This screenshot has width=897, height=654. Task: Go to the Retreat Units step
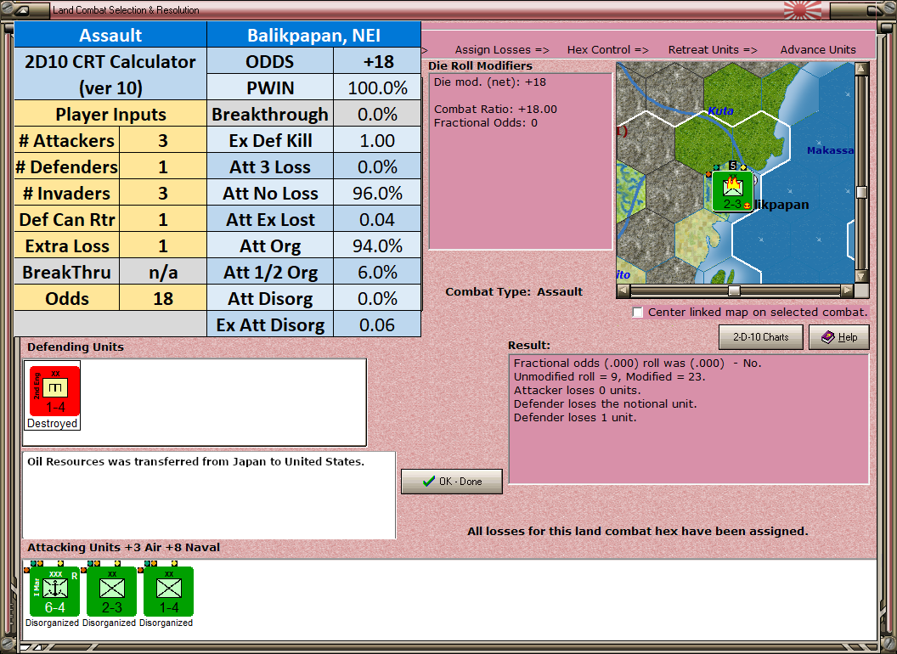click(713, 50)
